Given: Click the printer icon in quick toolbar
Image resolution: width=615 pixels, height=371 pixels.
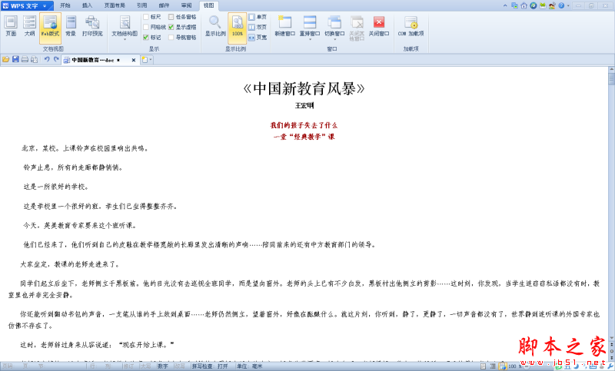Looking at the screenshot, I should [25, 60].
